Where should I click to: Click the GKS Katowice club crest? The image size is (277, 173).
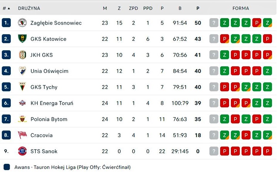(x=22, y=39)
